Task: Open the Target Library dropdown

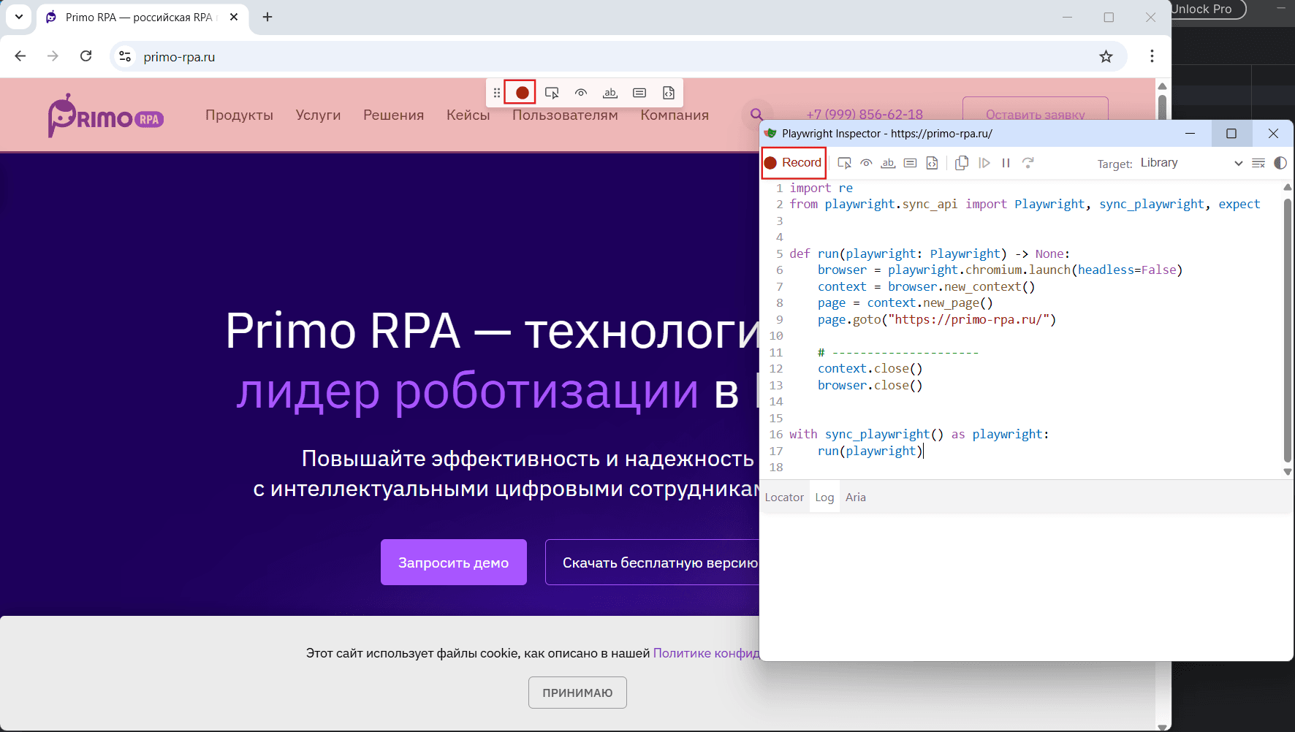Action: (x=1191, y=163)
